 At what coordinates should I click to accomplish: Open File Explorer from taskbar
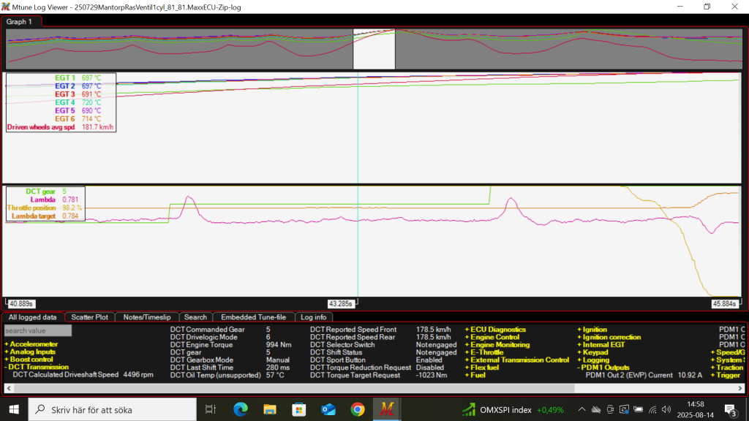270,409
